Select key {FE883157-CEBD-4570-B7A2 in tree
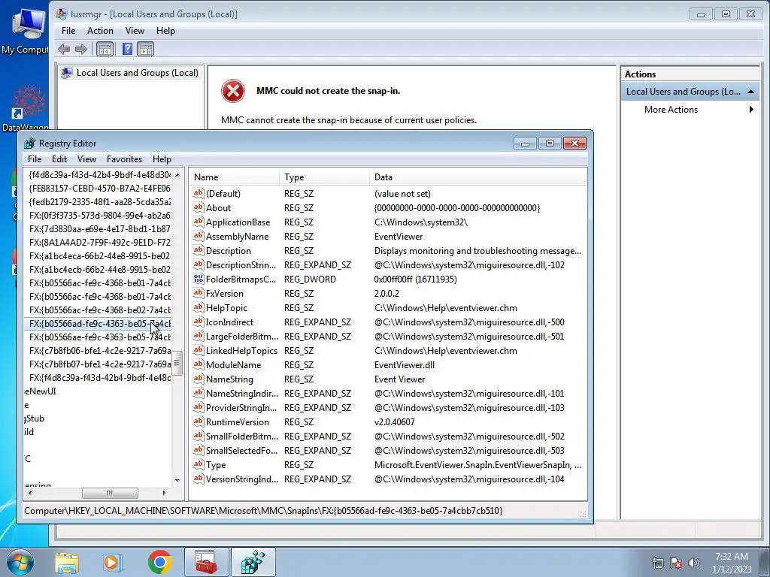The image size is (770, 577). pos(100,189)
